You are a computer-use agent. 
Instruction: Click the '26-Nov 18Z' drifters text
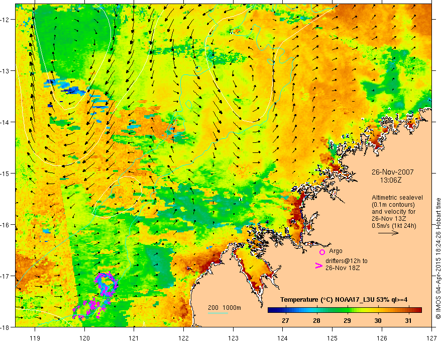[x=343, y=268]
